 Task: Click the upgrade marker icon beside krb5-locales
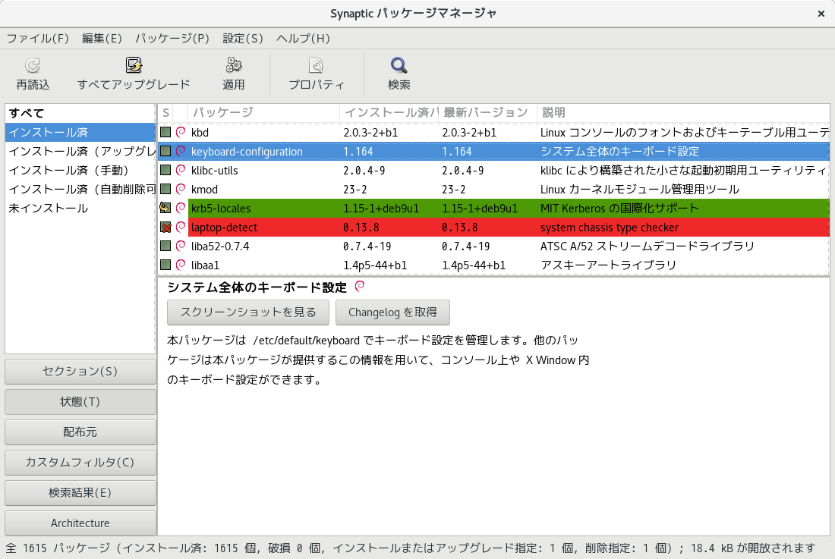pos(167,208)
